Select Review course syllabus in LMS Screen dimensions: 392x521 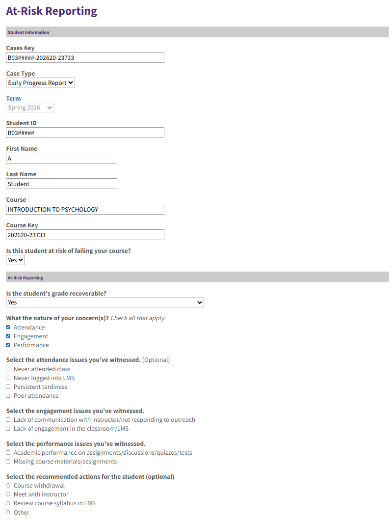pyautogui.click(x=8, y=503)
